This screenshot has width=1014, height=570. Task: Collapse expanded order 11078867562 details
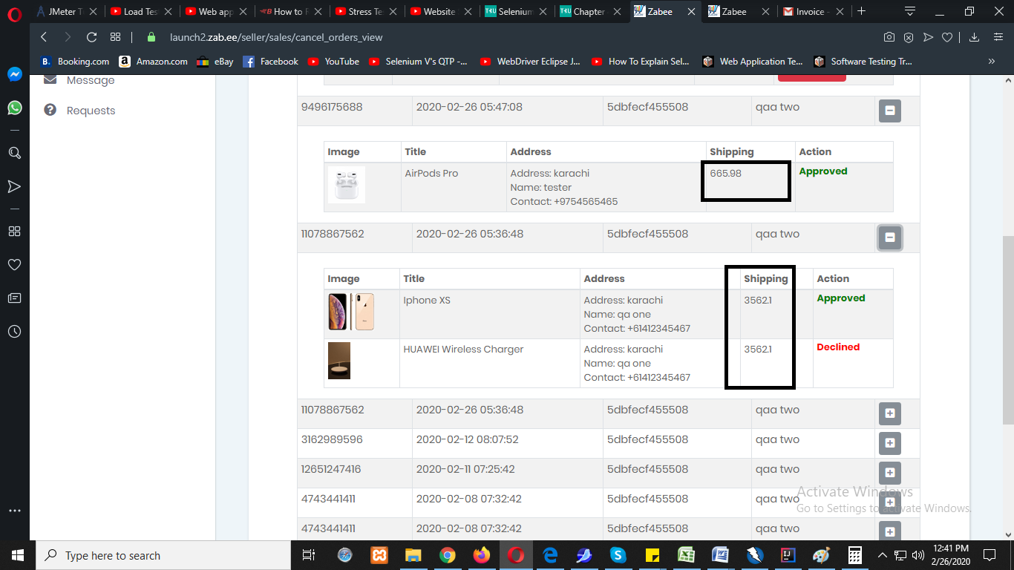click(x=889, y=238)
